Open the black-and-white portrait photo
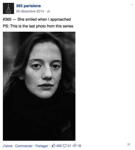Screen dimensions: 135x150 pyautogui.click(x=39, y=86)
